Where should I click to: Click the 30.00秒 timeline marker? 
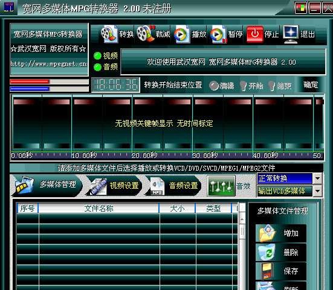[205, 156]
